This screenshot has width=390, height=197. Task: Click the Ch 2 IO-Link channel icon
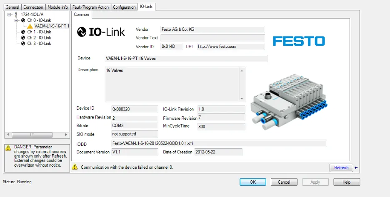coord(23,38)
